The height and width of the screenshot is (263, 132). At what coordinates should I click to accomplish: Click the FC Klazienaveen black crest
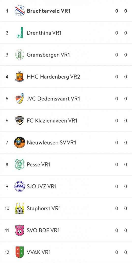[x=20, y=121]
